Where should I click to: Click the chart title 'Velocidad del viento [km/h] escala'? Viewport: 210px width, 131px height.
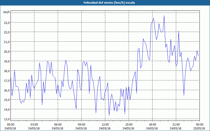click(x=109, y=3)
